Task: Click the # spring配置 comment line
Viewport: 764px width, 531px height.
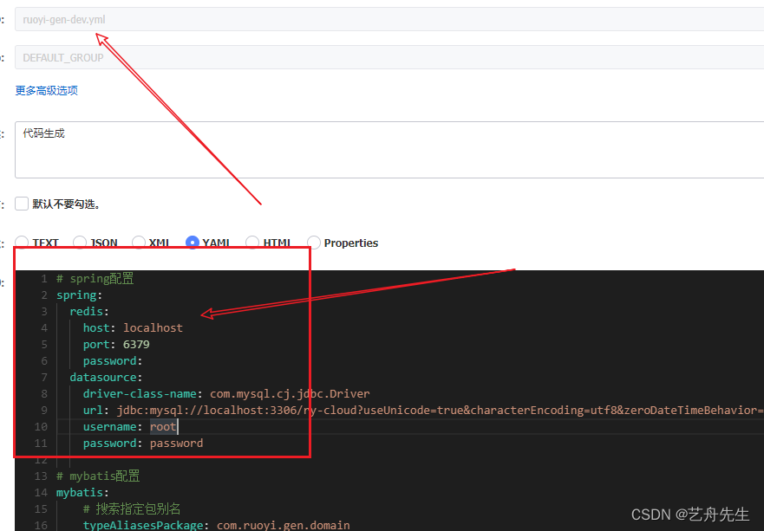Action: (x=95, y=279)
